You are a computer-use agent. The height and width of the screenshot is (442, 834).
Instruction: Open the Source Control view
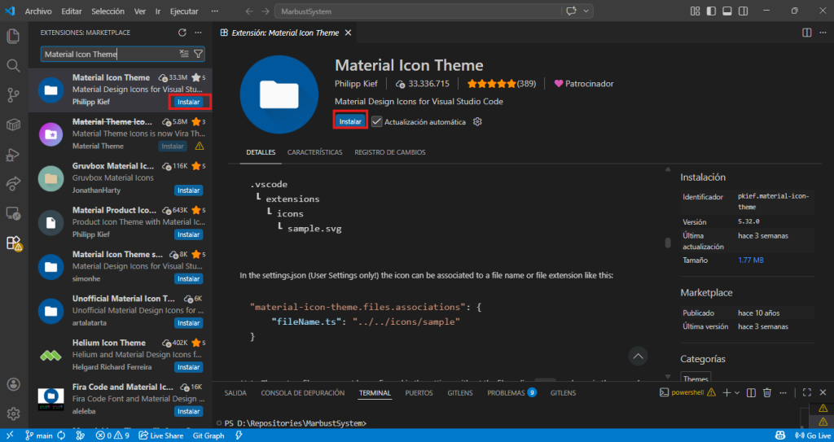pyautogui.click(x=13, y=96)
